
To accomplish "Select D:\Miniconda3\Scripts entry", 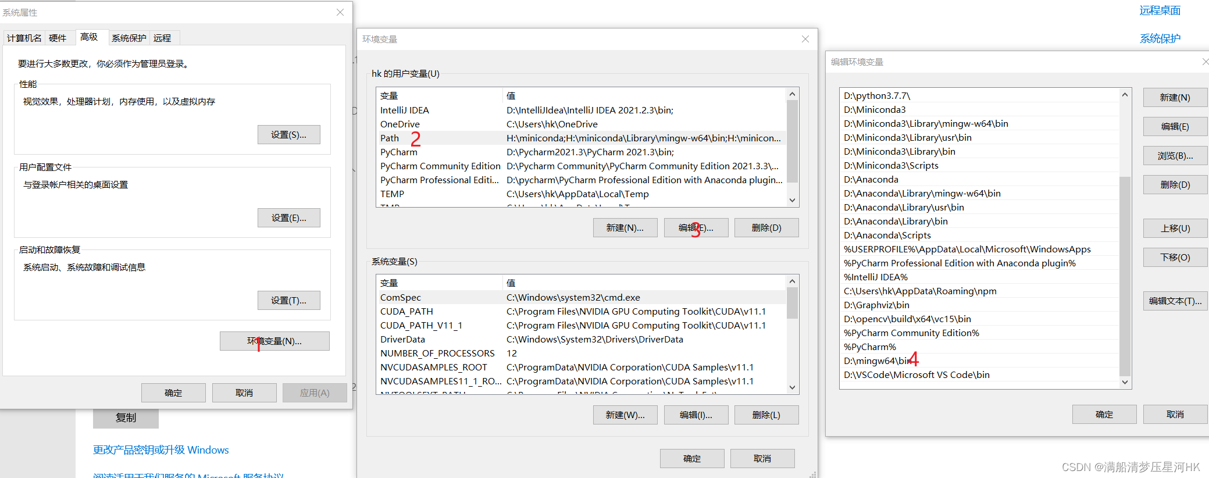I will click(x=979, y=165).
